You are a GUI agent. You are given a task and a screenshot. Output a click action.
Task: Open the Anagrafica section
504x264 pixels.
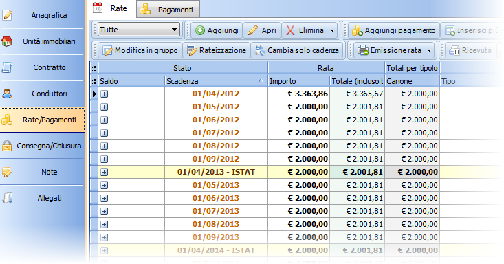(42, 15)
